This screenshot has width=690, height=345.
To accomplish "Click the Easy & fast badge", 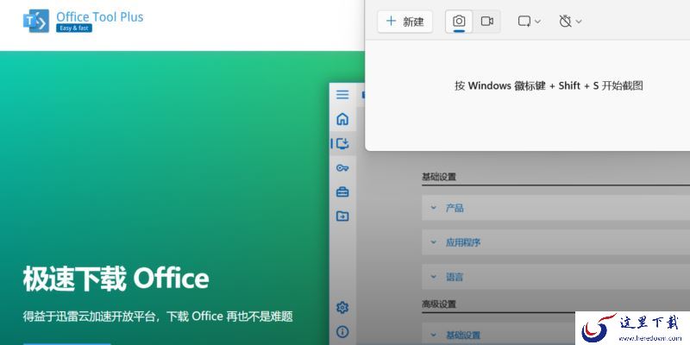I will tap(74, 28).
